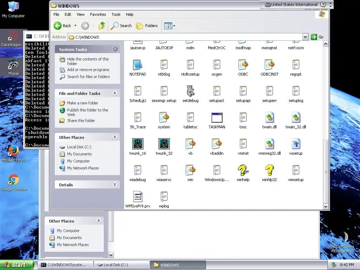Click Add or remove programs link

(x=88, y=70)
